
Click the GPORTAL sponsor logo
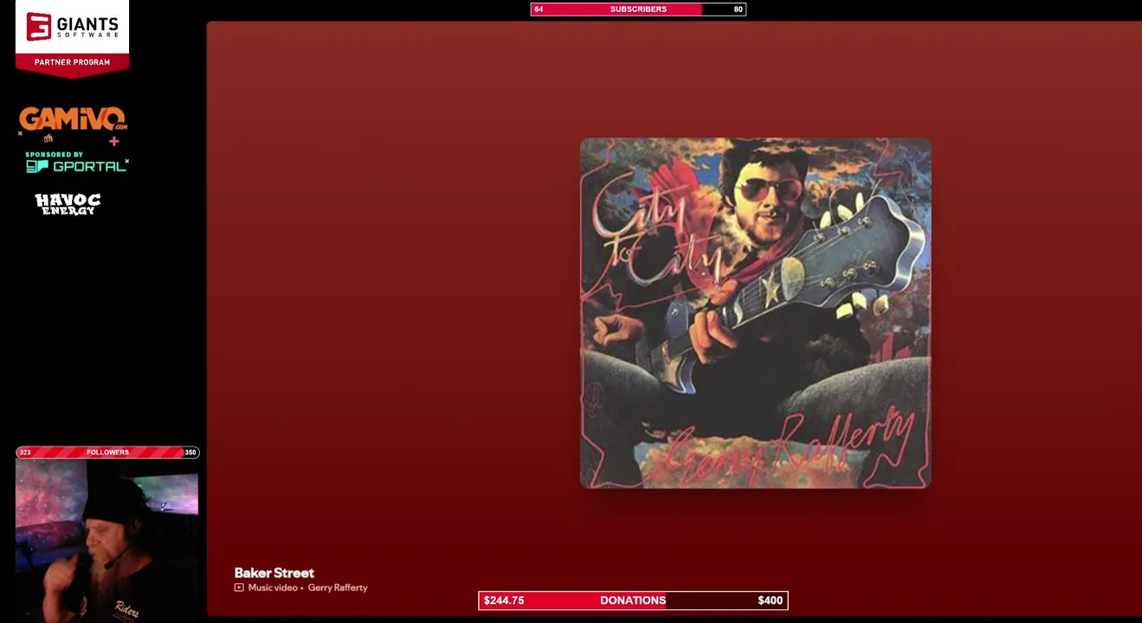point(76,163)
